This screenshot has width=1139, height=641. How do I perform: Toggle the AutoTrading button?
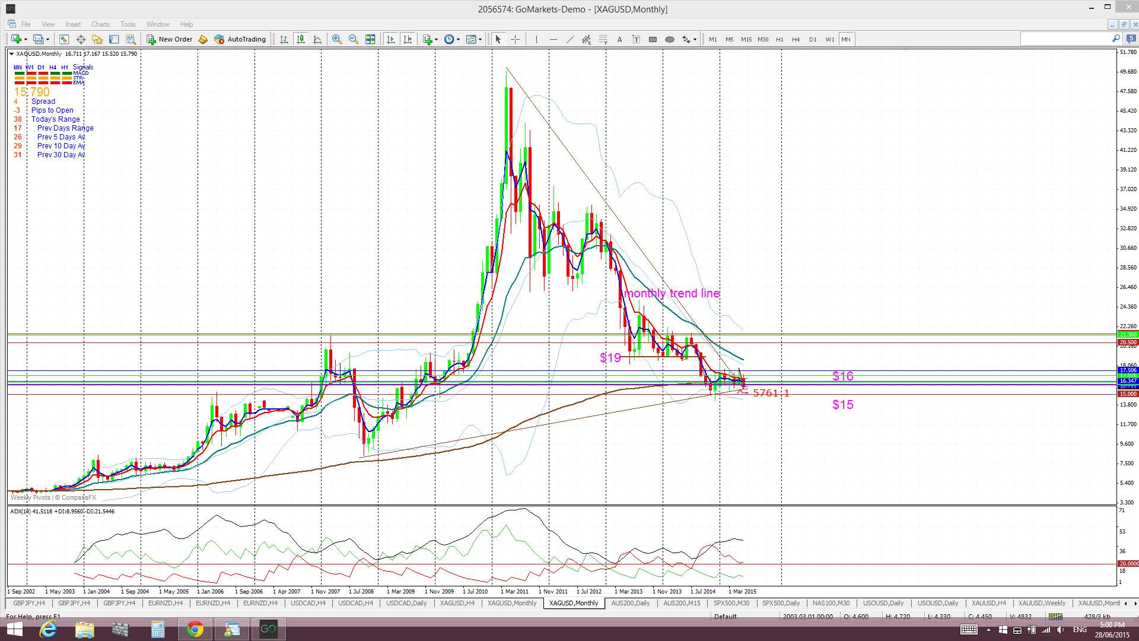pos(240,39)
